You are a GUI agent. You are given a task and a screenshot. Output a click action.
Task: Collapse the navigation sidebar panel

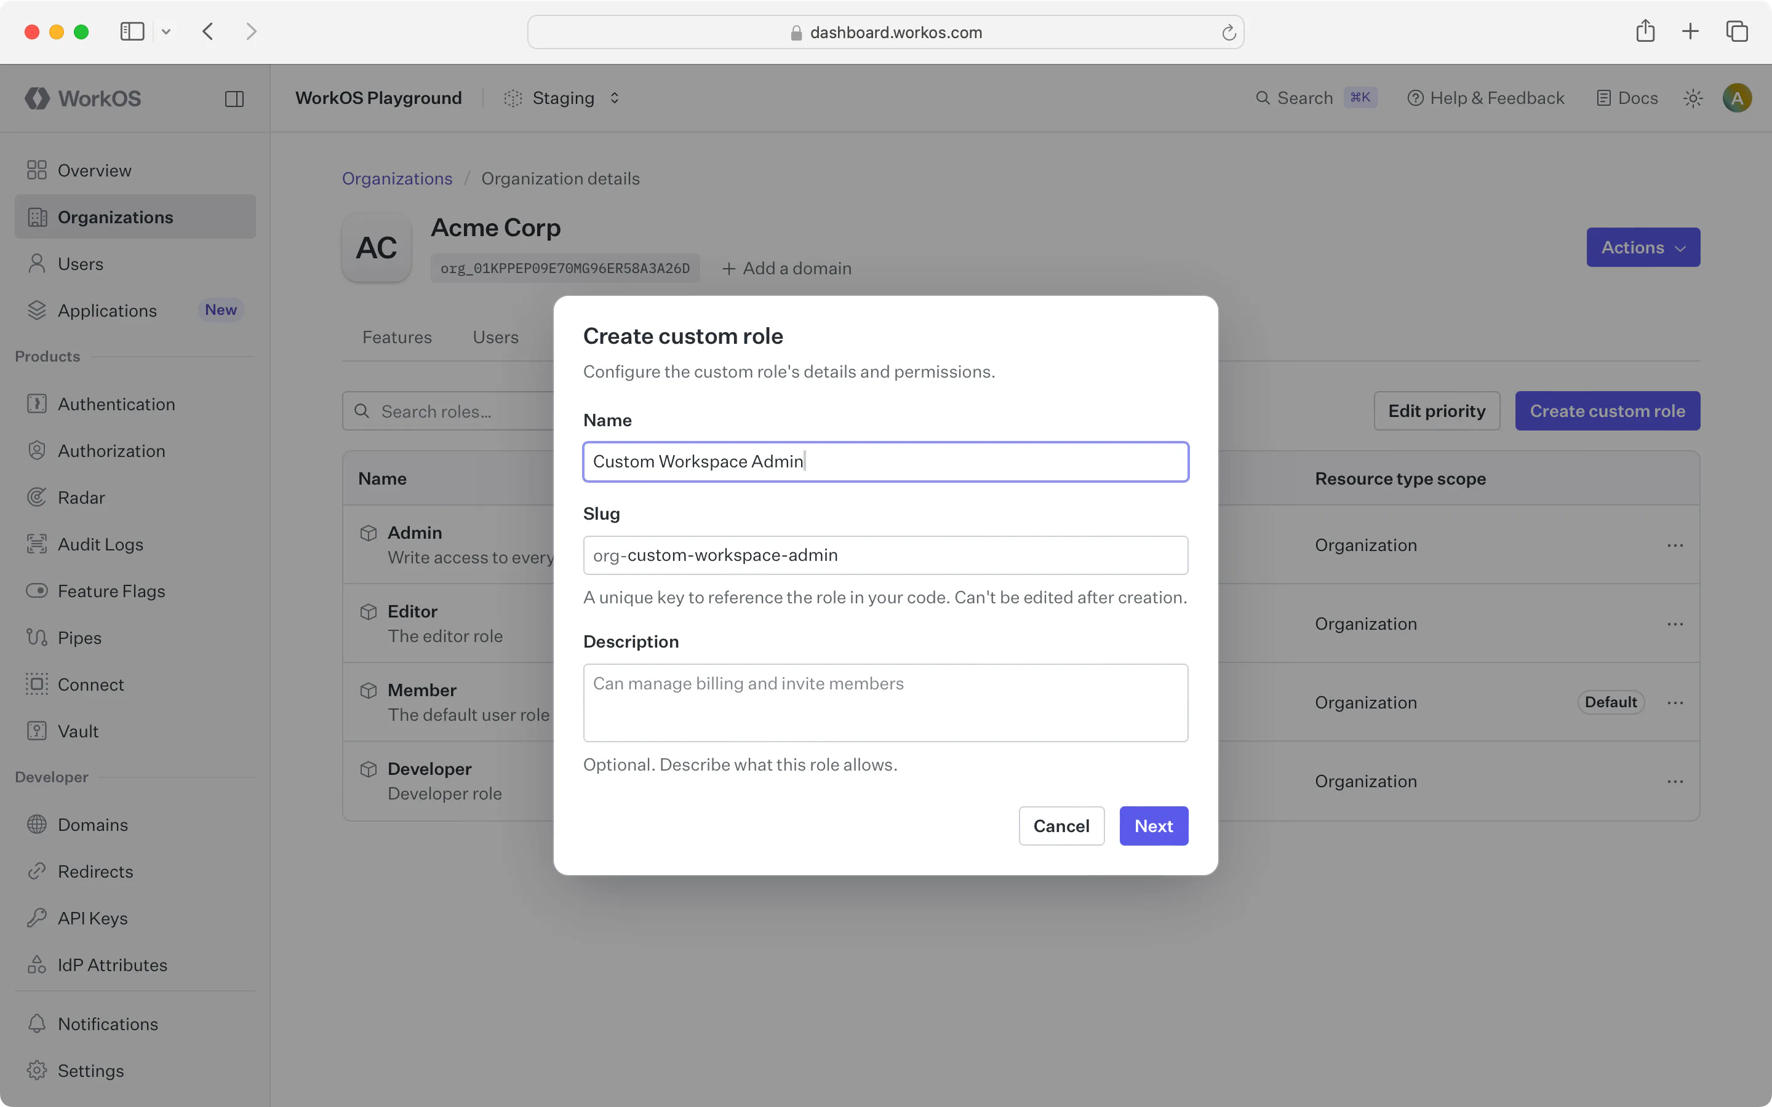click(x=234, y=98)
